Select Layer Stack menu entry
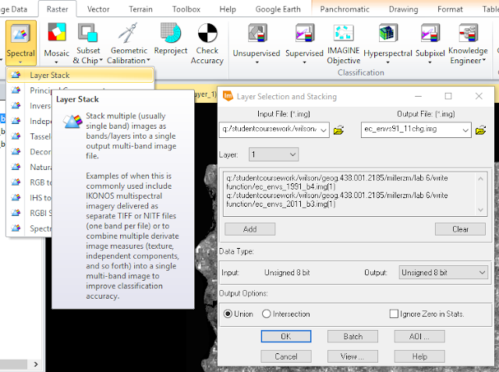This screenshot has height=372, width=499. pyautogui.click(x=80, y=75)
